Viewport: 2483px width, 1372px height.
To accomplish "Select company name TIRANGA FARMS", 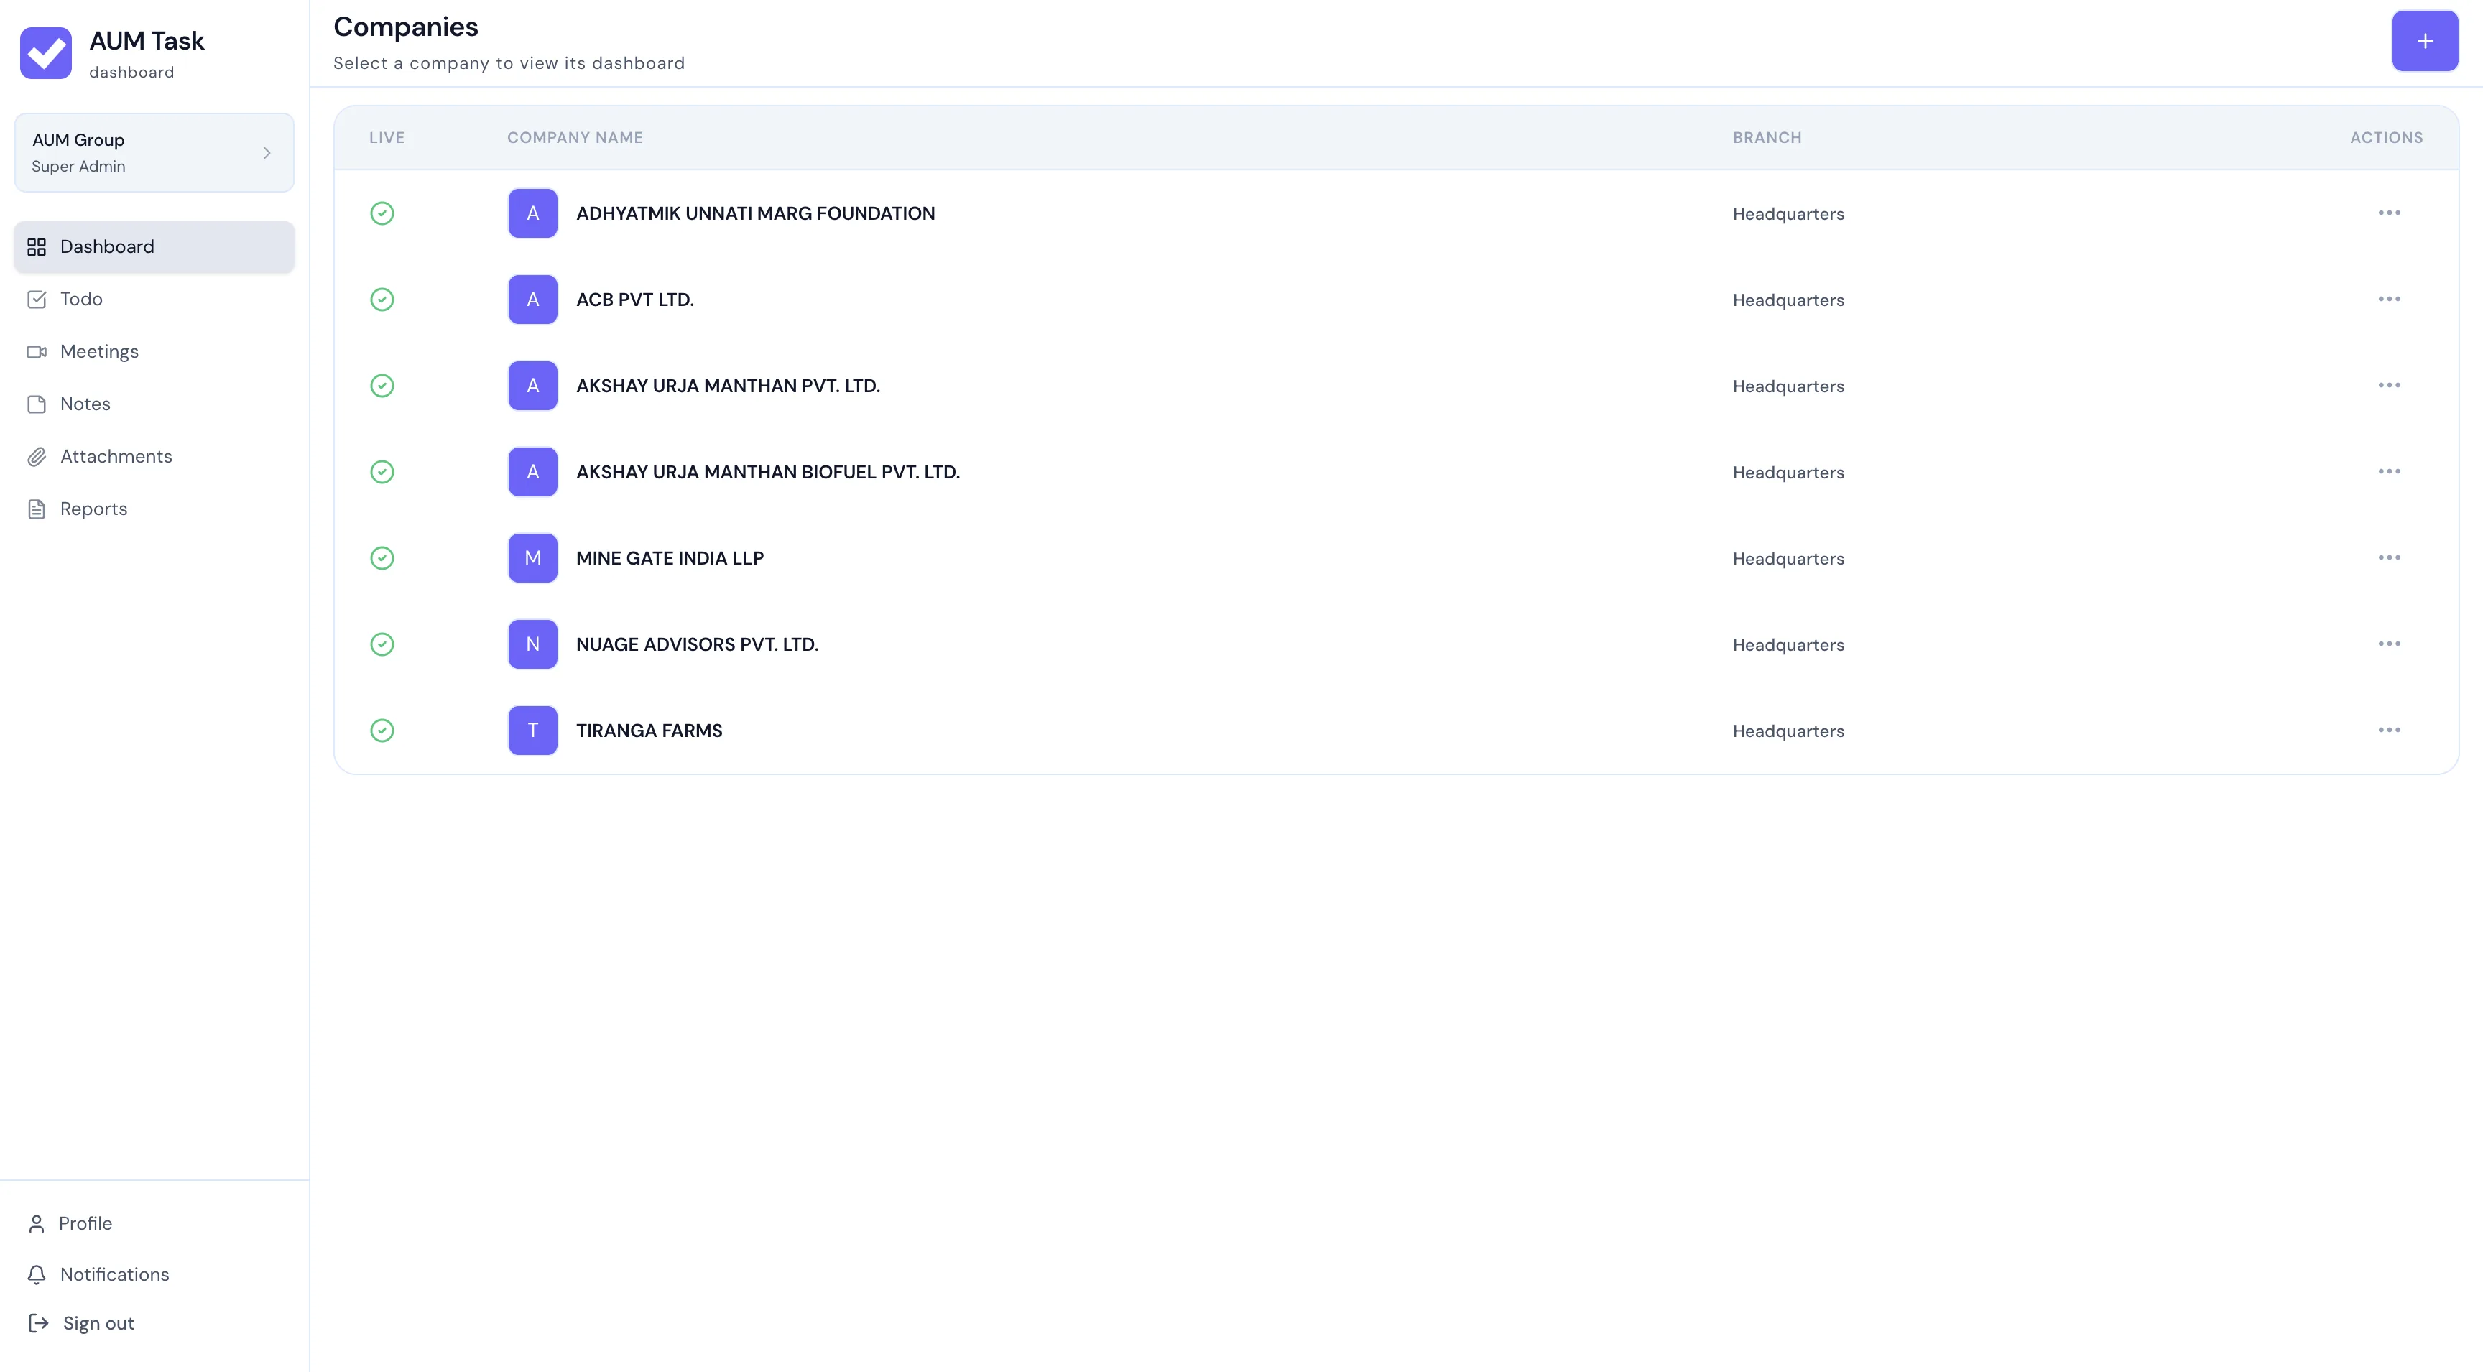I will pyautogui.click(x=649, y=731).
